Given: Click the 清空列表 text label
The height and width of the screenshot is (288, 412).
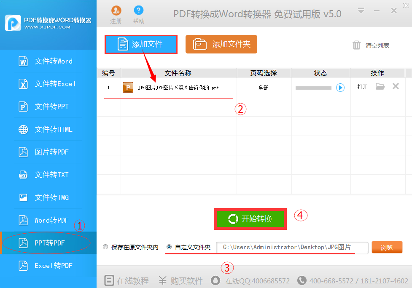Looking at the screenshot, I should click(377, 45).
